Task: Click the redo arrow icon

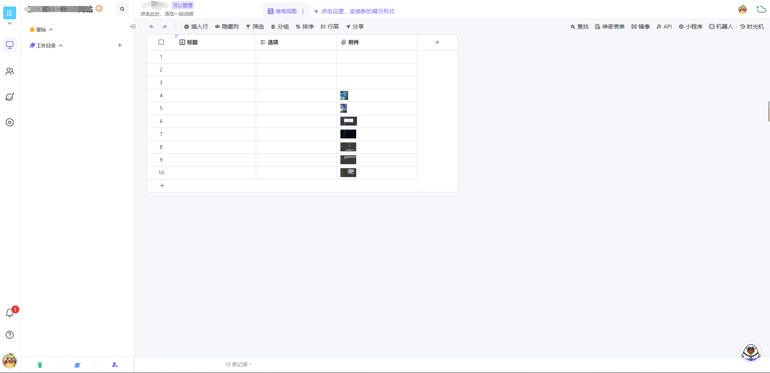Action: pyautogui.click(x=165, y=27)
